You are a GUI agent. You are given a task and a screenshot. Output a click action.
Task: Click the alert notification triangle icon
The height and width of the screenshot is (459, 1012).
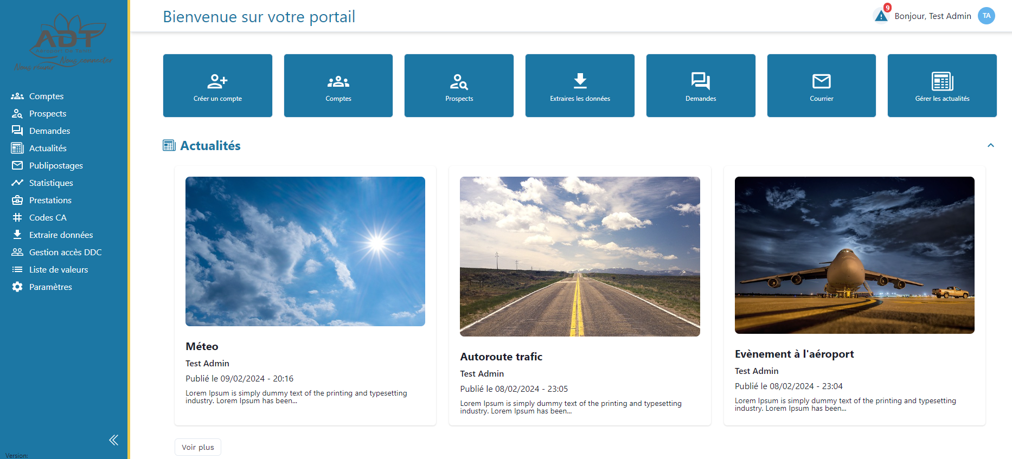[x=881, y=16]
